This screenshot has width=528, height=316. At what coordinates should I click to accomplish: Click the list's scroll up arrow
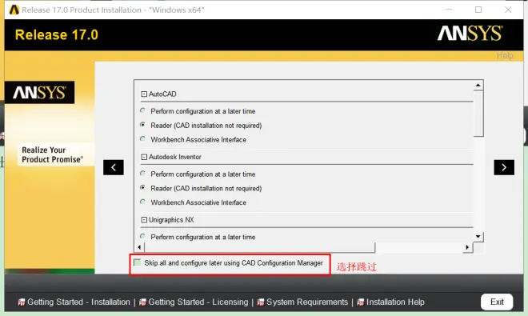478,86
